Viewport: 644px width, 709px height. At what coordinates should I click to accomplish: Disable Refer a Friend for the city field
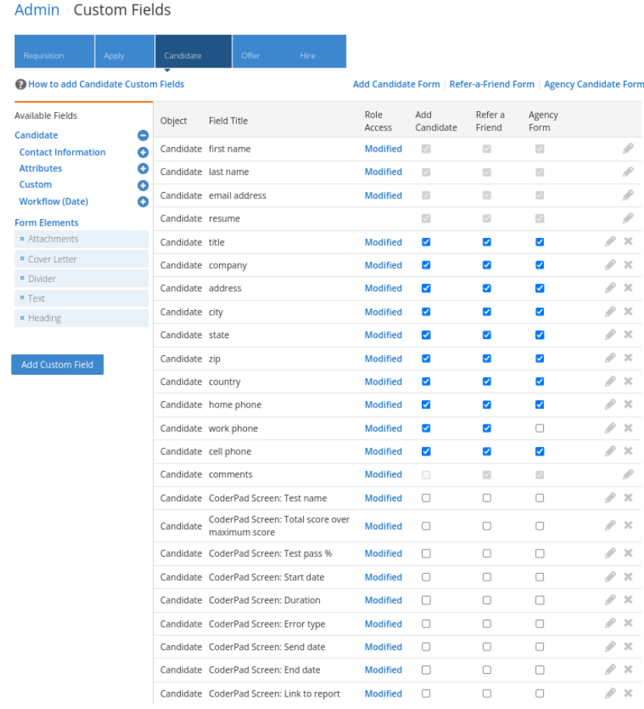[x=486, y=311]
